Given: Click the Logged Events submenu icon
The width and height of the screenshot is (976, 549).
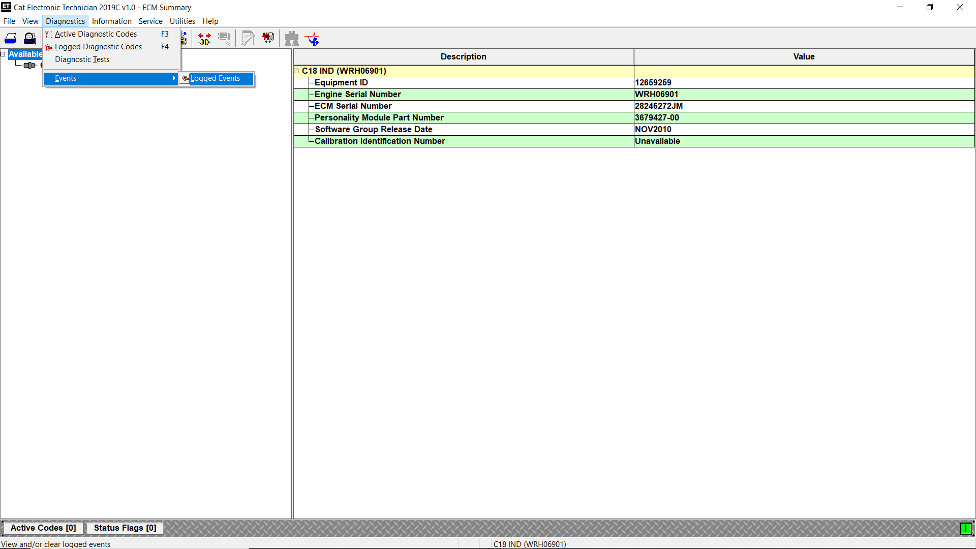Looking at the screenshot, I should [185, 79].
